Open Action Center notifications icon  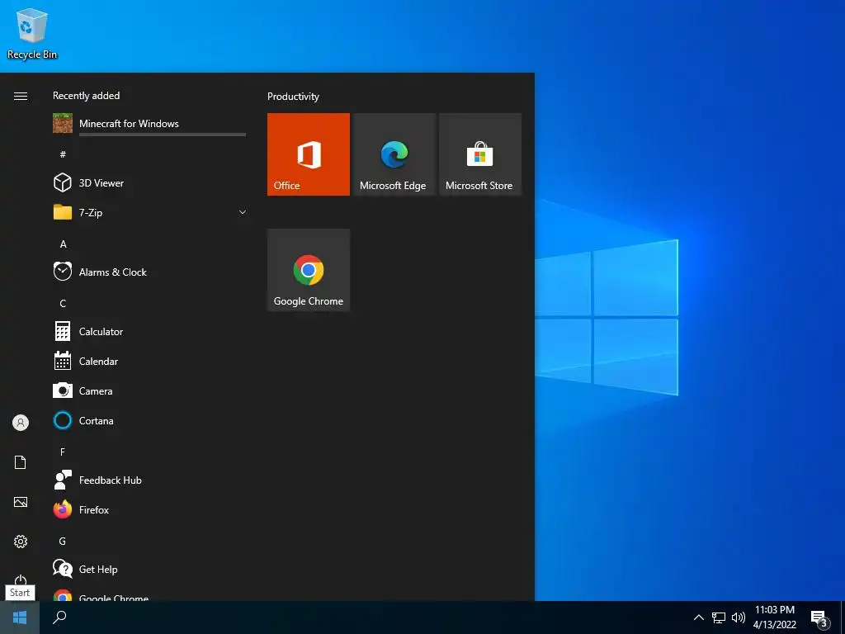tap(819, 618)
